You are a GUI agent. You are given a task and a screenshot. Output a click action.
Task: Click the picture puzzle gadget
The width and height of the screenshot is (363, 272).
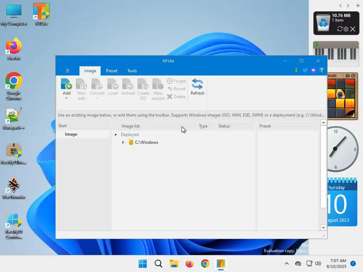[x=342, y=96]
